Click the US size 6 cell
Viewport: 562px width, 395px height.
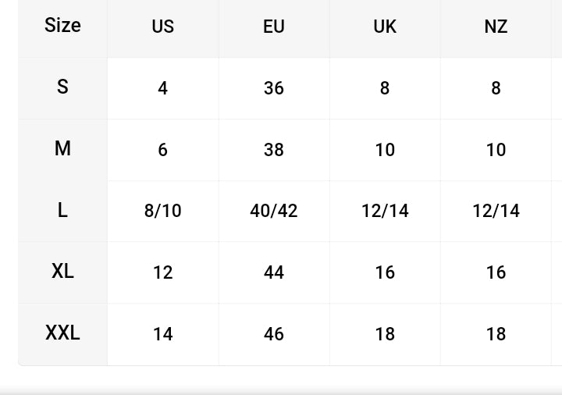(162, 150)
